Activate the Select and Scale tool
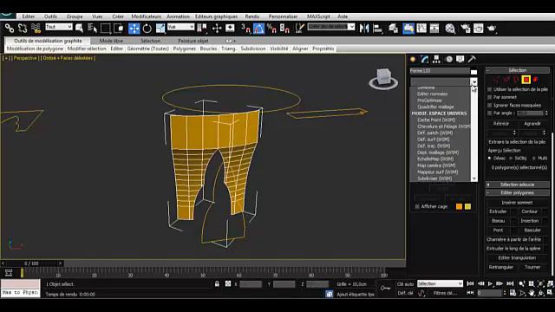 point(160,29)
